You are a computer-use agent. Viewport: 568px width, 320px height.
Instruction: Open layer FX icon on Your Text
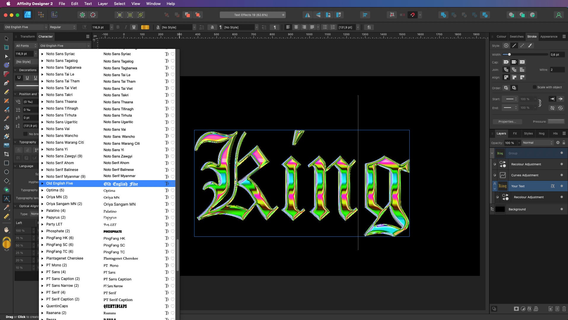[553, 186]
